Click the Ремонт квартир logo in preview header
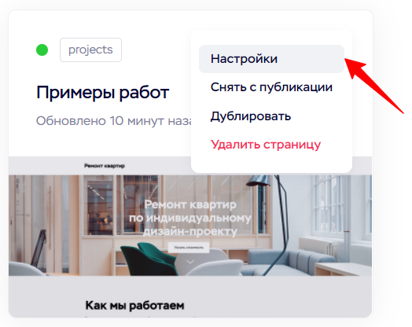The height and width of the screenshot is (327, 412). (105, 166)
